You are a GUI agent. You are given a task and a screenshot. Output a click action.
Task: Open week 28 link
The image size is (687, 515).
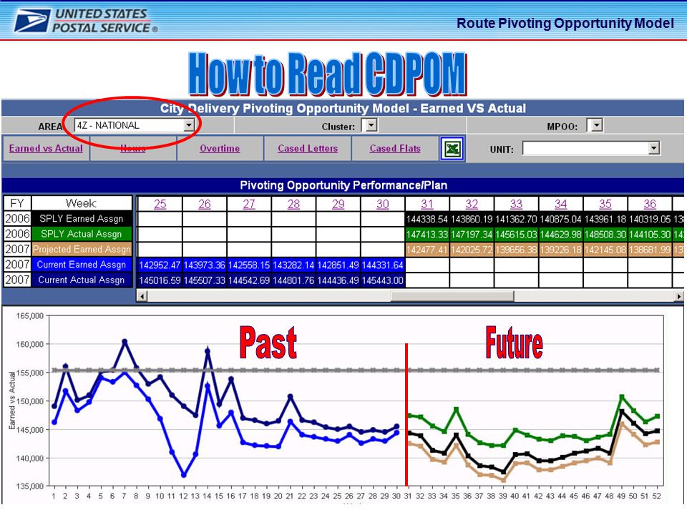click(x=293, y=204)
